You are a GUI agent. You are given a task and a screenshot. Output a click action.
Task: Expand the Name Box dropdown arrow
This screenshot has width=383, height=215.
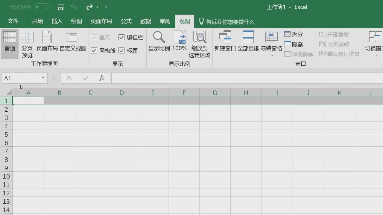(43, 78)
